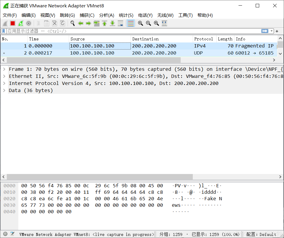284x238 pixels.
Task: Stop the running capture with red square
Action: pyautogui.click(x=13, y=23)
